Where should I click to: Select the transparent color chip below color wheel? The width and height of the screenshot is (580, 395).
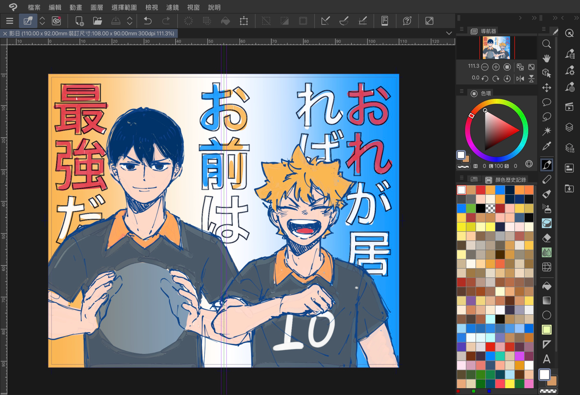click(x=463, y=167)
